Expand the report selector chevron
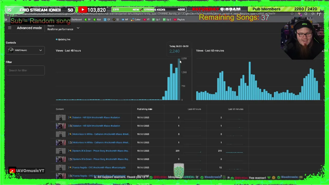Screen dimensions: 329x185 tap(78, 28)
